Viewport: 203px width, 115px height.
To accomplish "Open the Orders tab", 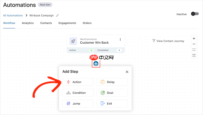I will (87, 23).
